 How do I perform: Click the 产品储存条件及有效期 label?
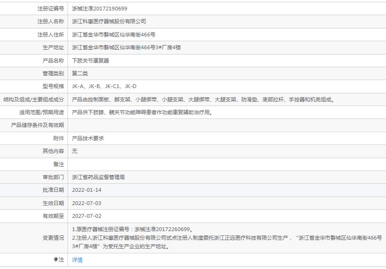(37, 125)
